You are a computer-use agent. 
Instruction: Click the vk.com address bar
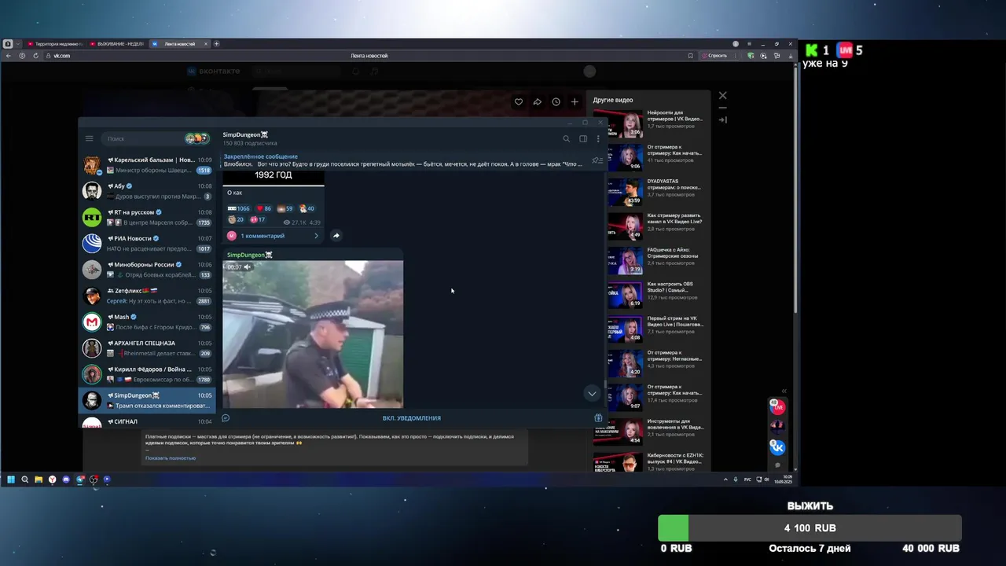tap(368, 56)
